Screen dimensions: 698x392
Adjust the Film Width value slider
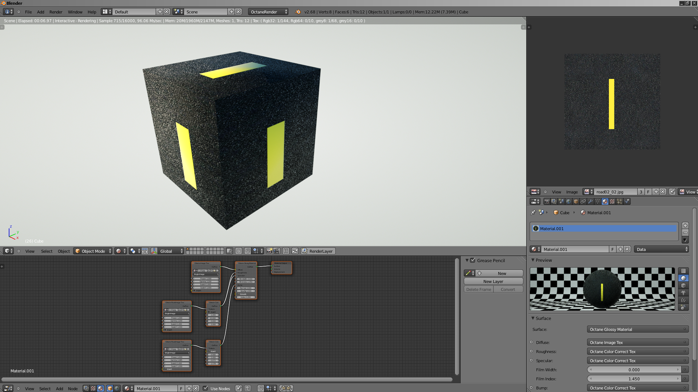[x=634, y=370]
